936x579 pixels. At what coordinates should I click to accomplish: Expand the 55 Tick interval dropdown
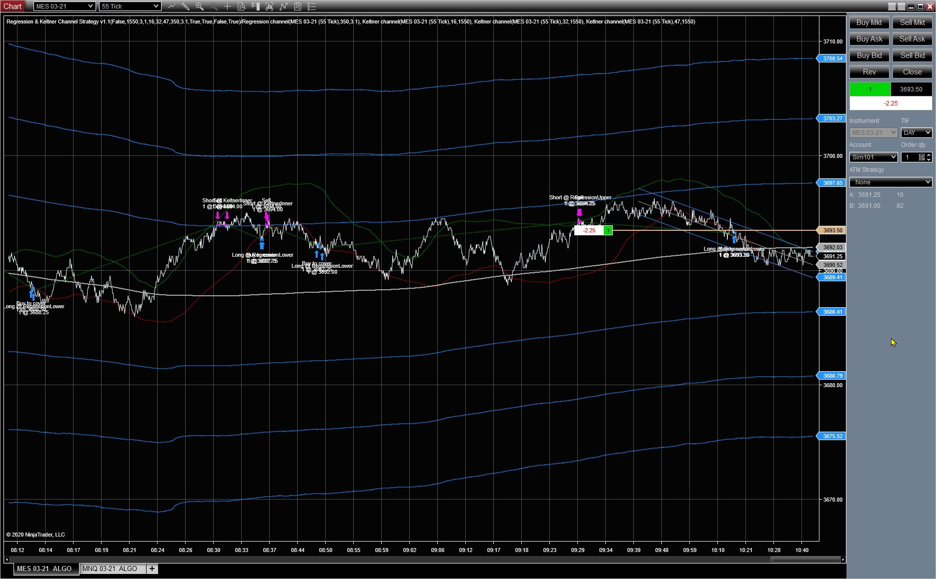[130, 6]
